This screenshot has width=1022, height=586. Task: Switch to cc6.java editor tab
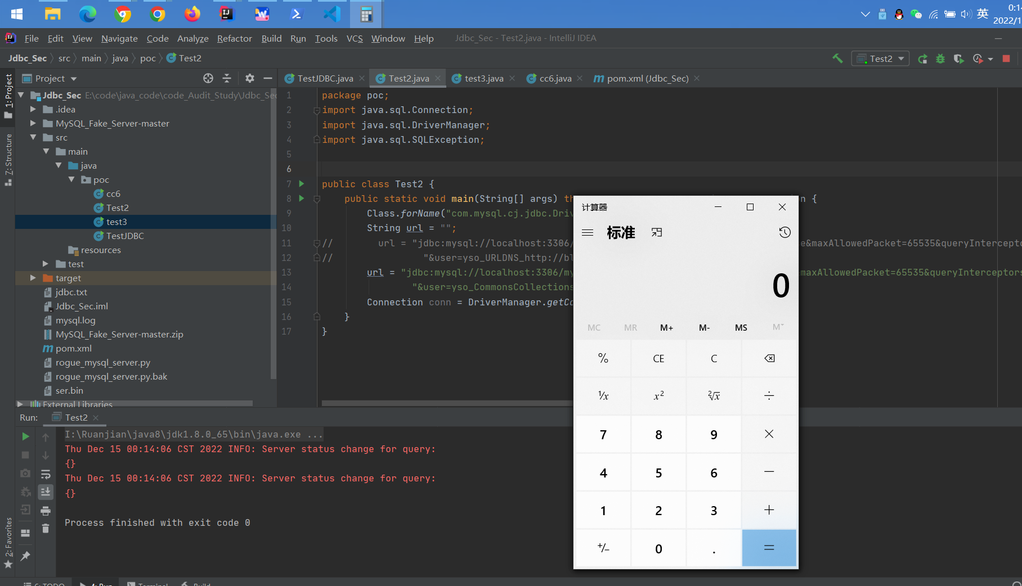[x=555, y=78]
